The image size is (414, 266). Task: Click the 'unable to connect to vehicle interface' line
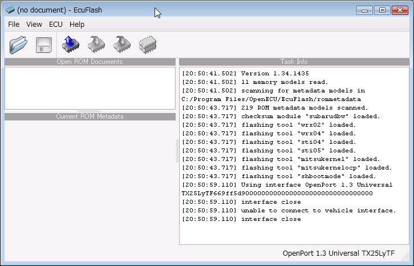(x=289, y=211)
